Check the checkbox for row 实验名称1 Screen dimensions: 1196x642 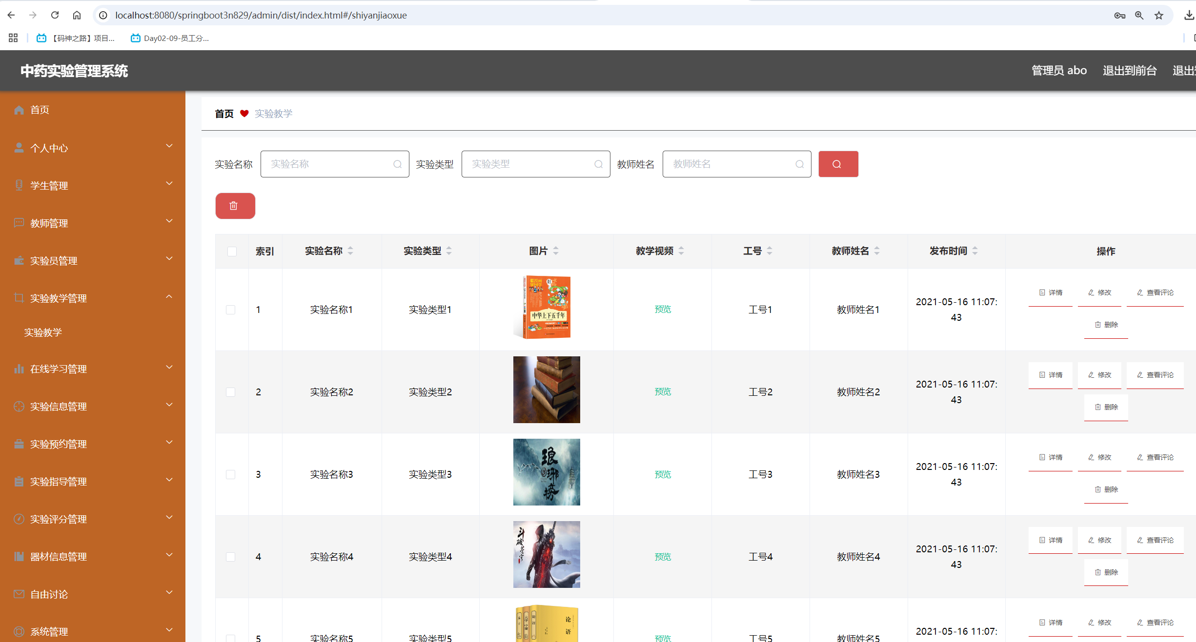point(231,310)
